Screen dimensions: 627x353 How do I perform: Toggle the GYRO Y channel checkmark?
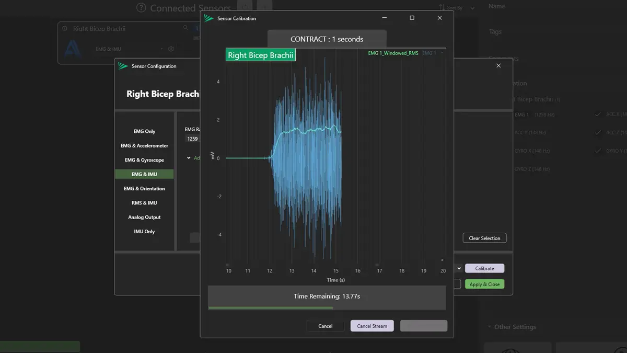pos(598,151)
